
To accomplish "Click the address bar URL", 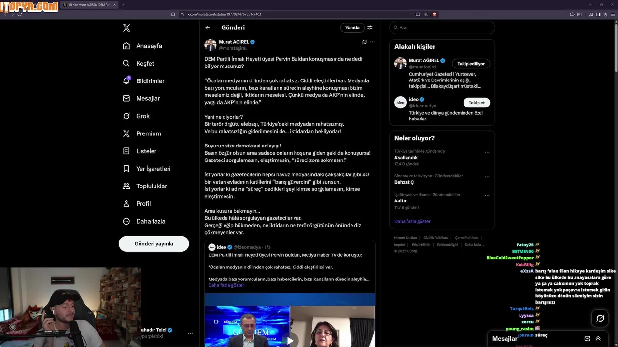I will (224, 14).
